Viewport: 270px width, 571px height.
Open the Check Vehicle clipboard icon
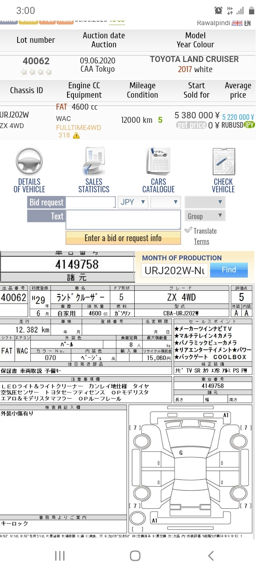(224, 162)
